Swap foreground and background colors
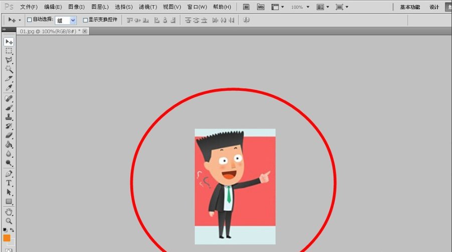This screenshot has width=452, height=252. pyautogui.click(x=12, y=230)
